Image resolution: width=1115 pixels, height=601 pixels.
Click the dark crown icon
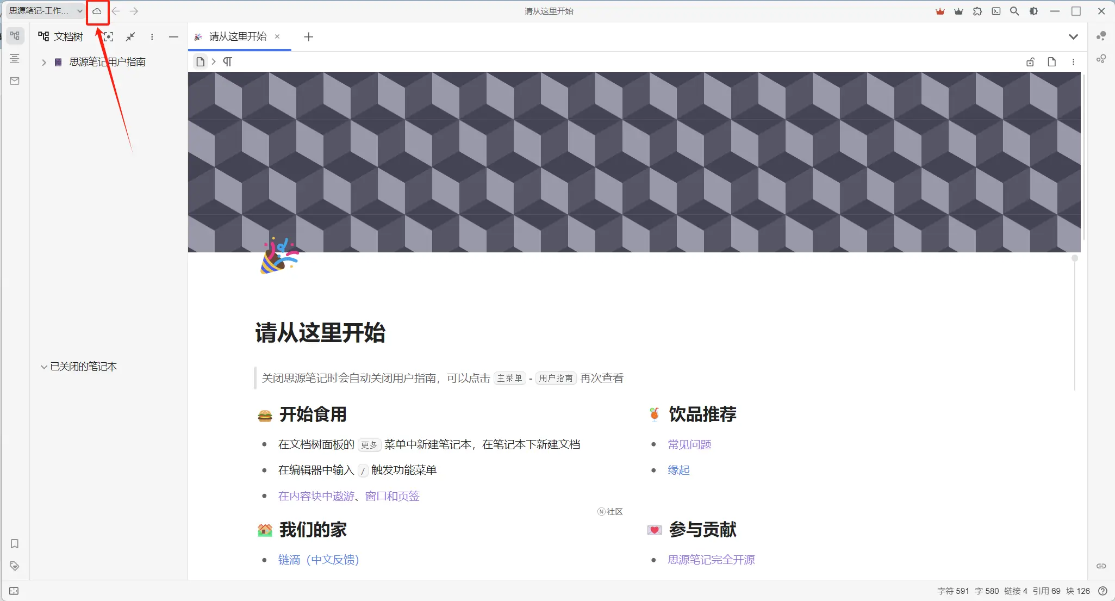[958, 11]
